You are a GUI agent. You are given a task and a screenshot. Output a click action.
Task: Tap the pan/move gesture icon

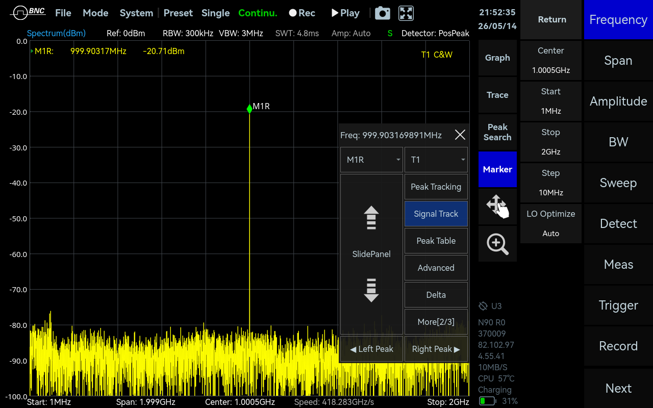(497, 206)
